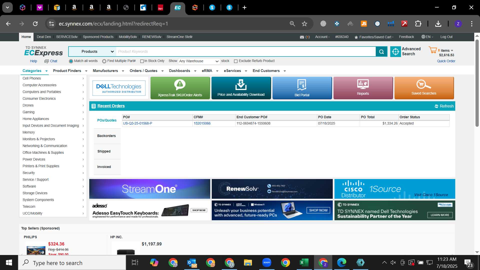Viewport: 480px width, 270px height.
Task: Open the EN language dropdown
Action: pos(427,37)
